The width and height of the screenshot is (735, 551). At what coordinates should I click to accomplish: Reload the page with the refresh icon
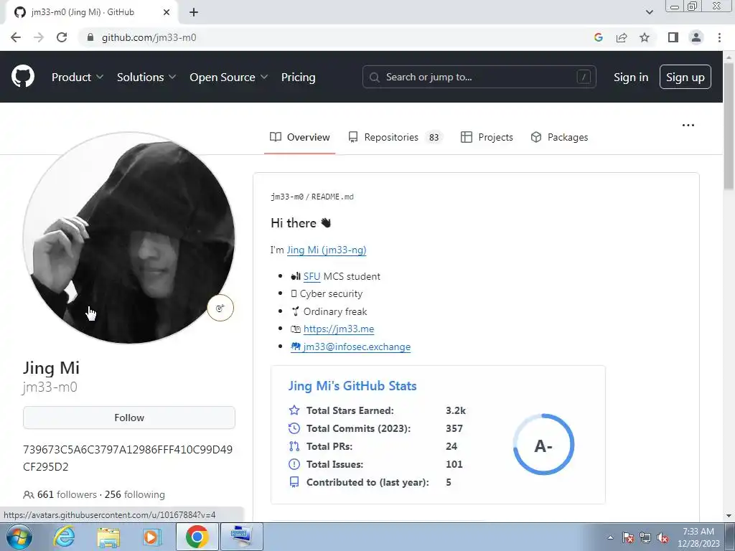(x=62, y=37)
